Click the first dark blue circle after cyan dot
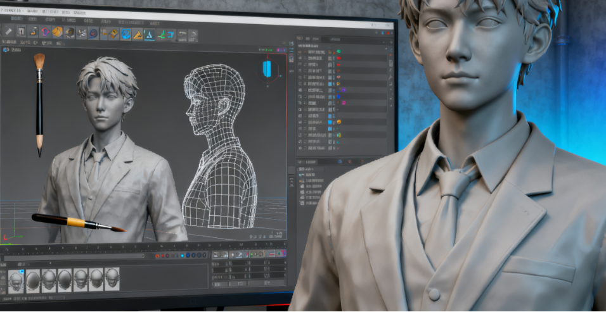606x312 pixels. tap(188, 255)
